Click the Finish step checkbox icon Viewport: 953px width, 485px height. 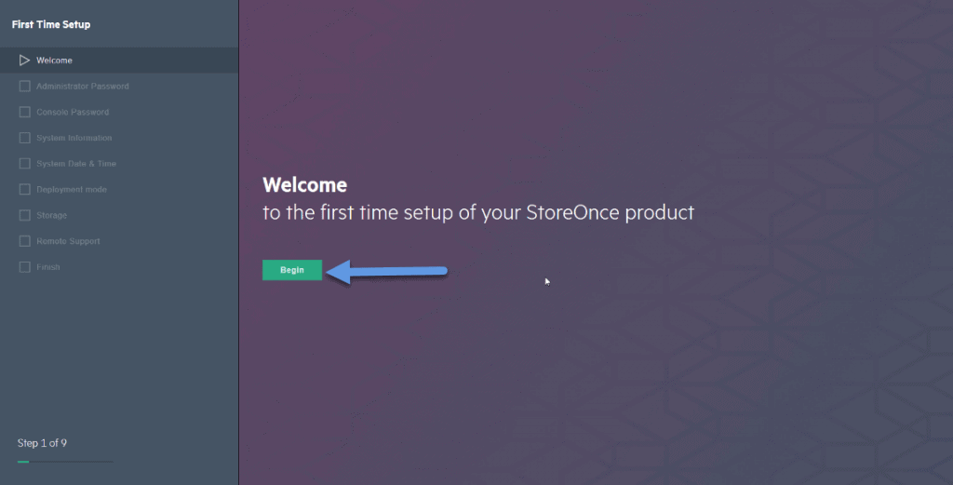25,267
